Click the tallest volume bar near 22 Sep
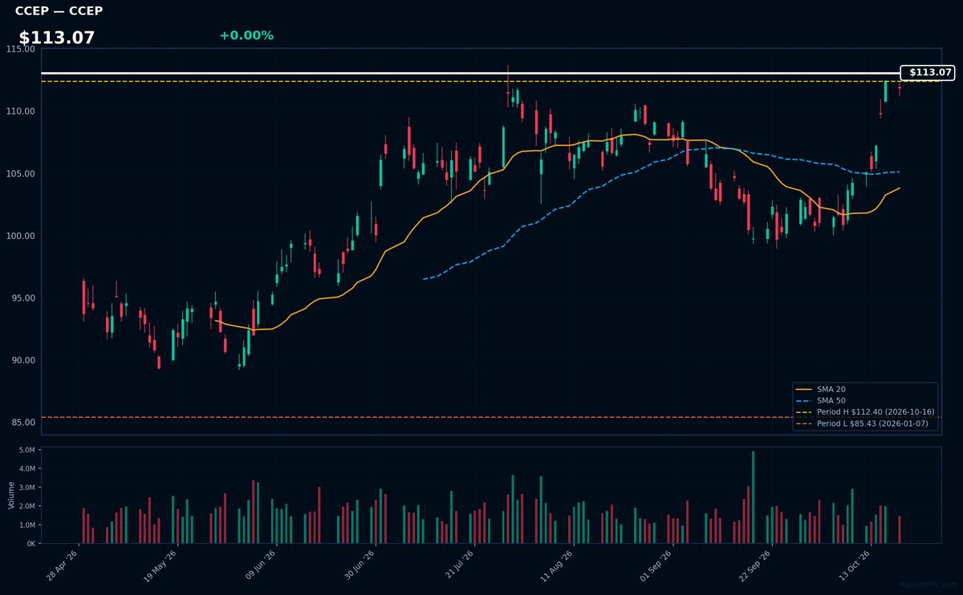The image size is (963, 595). click(753, 497)
